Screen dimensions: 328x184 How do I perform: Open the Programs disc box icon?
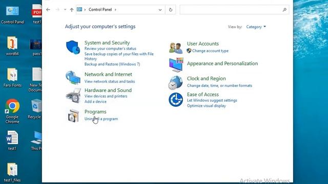[x=73, y=116]
